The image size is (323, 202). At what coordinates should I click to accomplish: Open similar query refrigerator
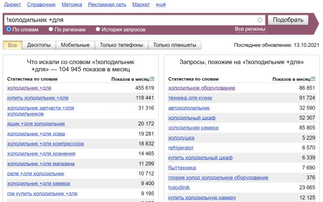pyautogui.click(x=181, y=148)
